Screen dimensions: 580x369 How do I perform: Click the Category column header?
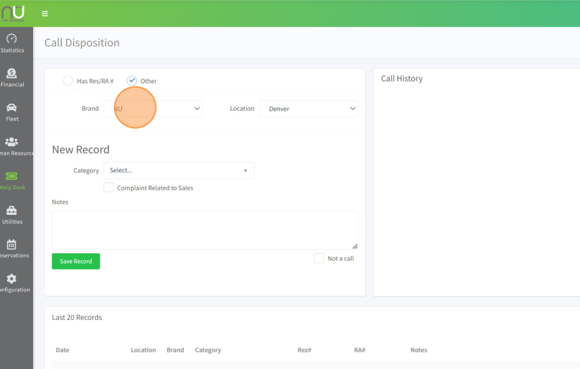tap(208, 350)
